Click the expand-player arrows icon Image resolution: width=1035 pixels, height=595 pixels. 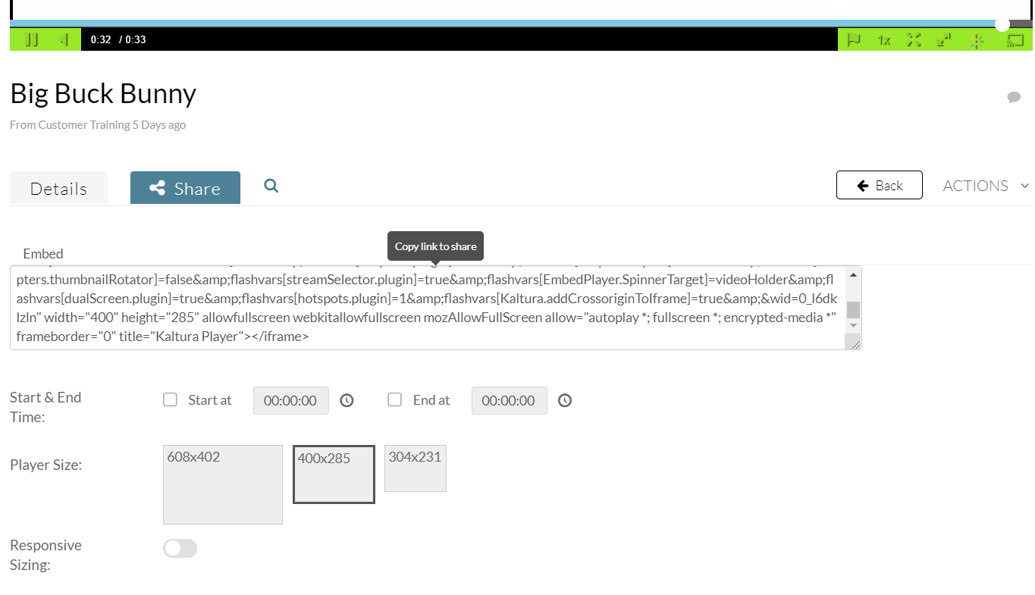tap(944, 40)
